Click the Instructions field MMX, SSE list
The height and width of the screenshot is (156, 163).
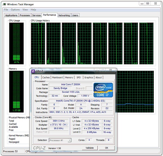81,112
